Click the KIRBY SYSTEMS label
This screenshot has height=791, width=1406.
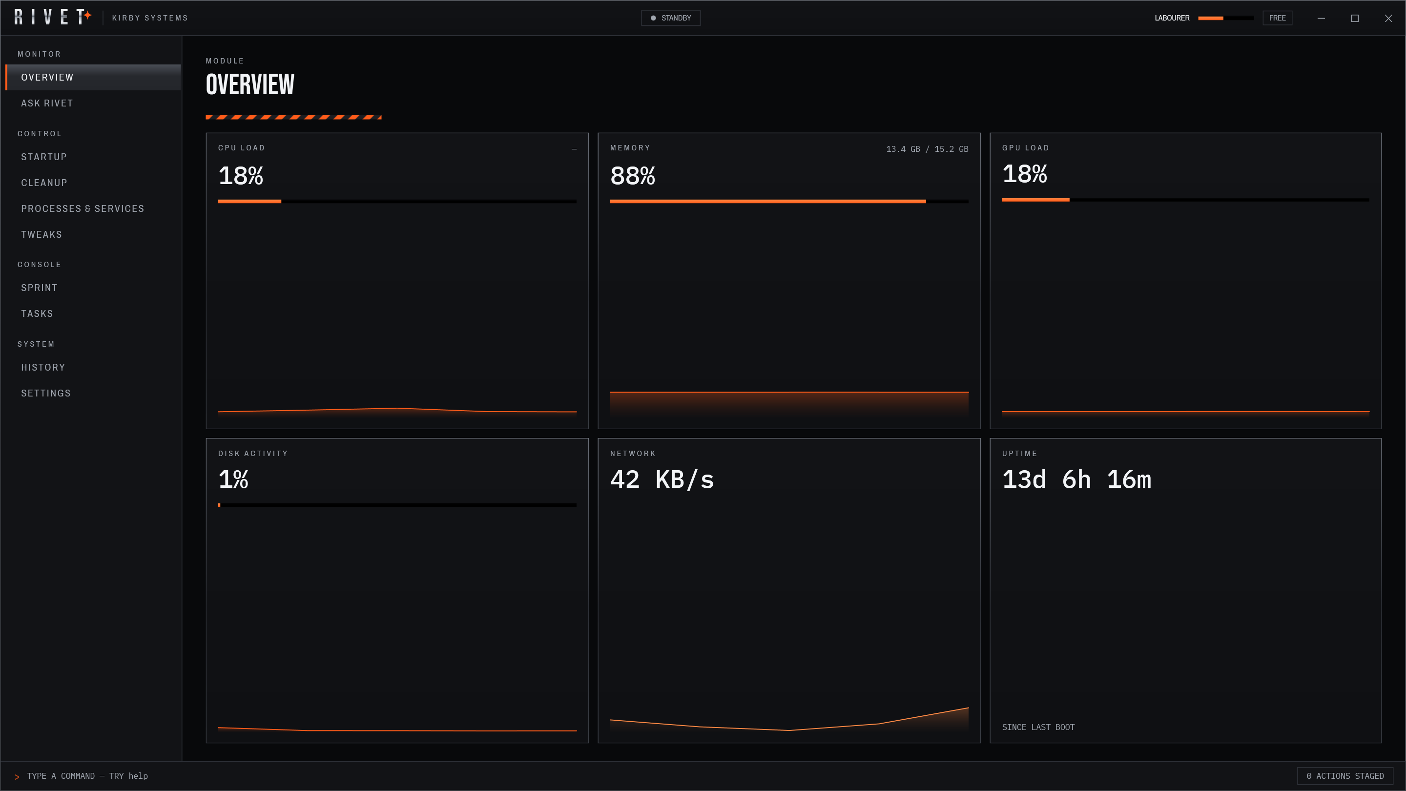[x=150, y=18]
